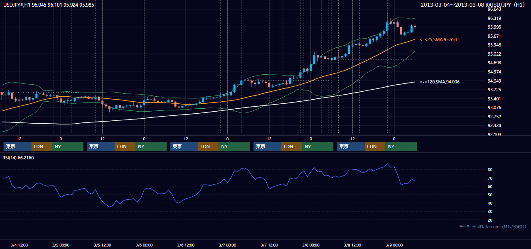Viewport: 531px width, 249px height.
Task: Click the 3/5 12:00 time axis label
Action: pos(102,245)
